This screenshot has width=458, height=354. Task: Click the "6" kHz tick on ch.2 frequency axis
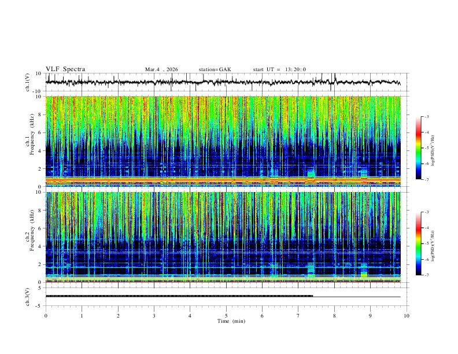point(40,228)
